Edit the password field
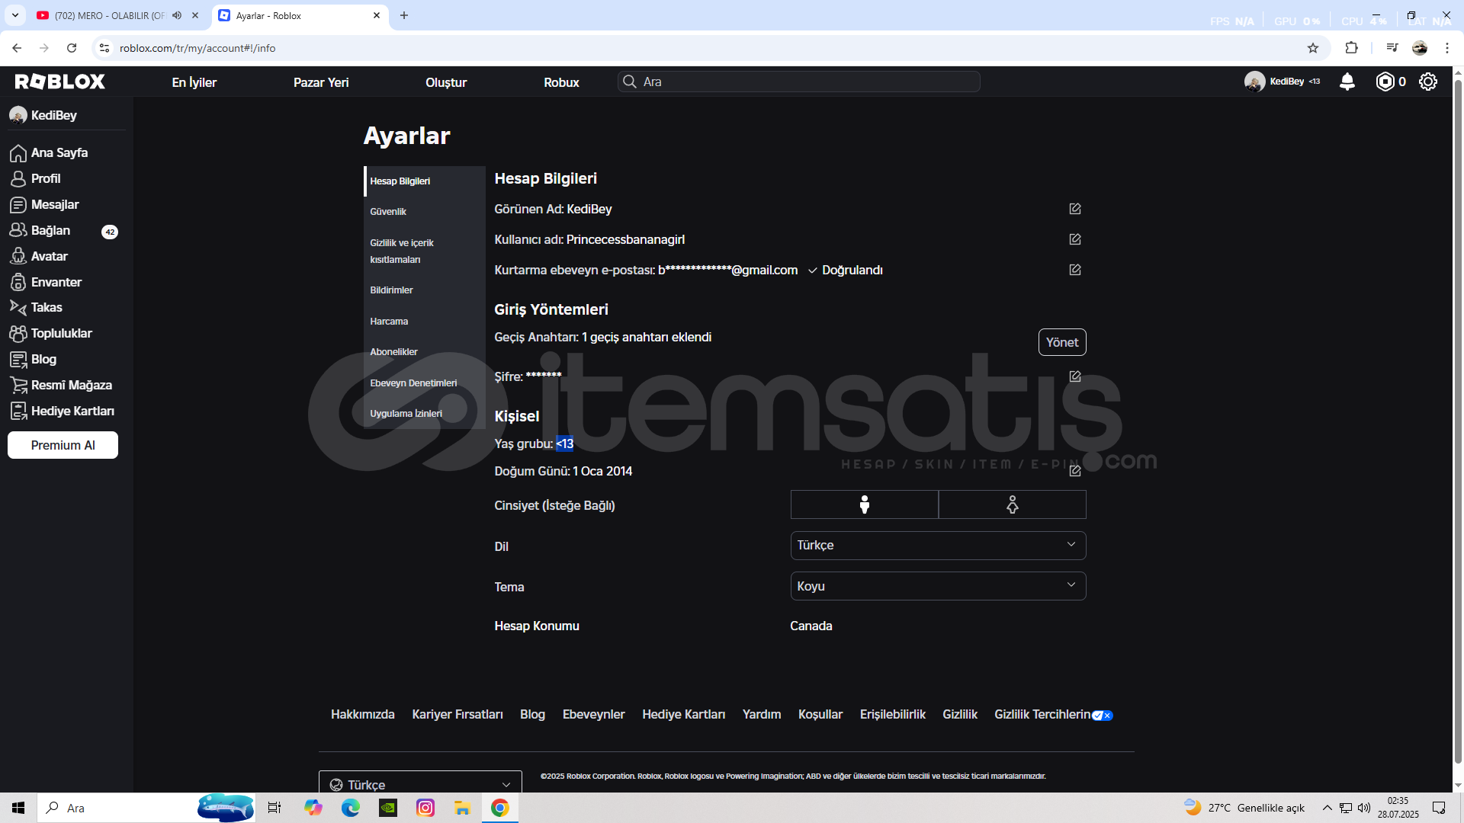Image resolution: width=1464 pixels, height=823 pixels. click(x=1075, y=376)
